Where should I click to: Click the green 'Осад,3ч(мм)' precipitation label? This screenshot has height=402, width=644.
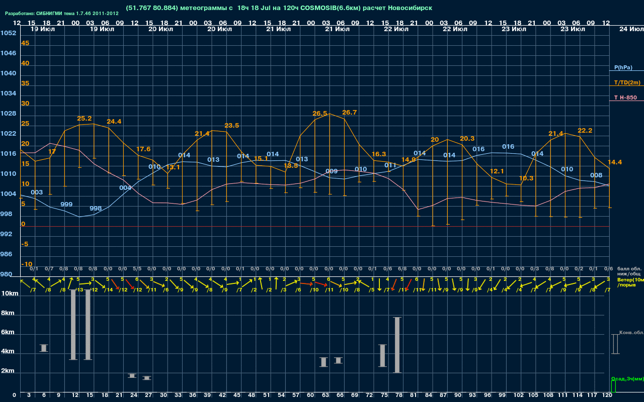coord(627,378)
